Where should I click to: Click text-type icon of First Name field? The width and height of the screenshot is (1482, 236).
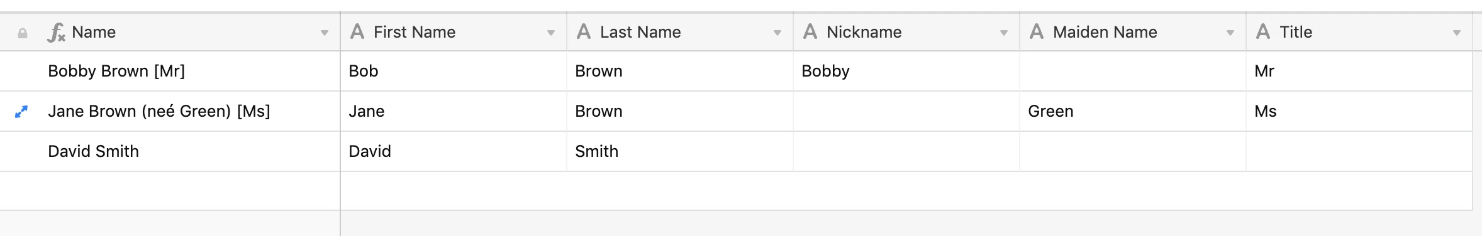(357, 31)
